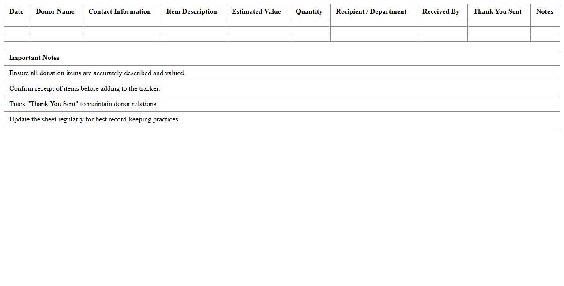Image resolution: width=564 pixels, height=286 pixels.
Task: Click the Recipient / Department header
Action: coord(371,11)
